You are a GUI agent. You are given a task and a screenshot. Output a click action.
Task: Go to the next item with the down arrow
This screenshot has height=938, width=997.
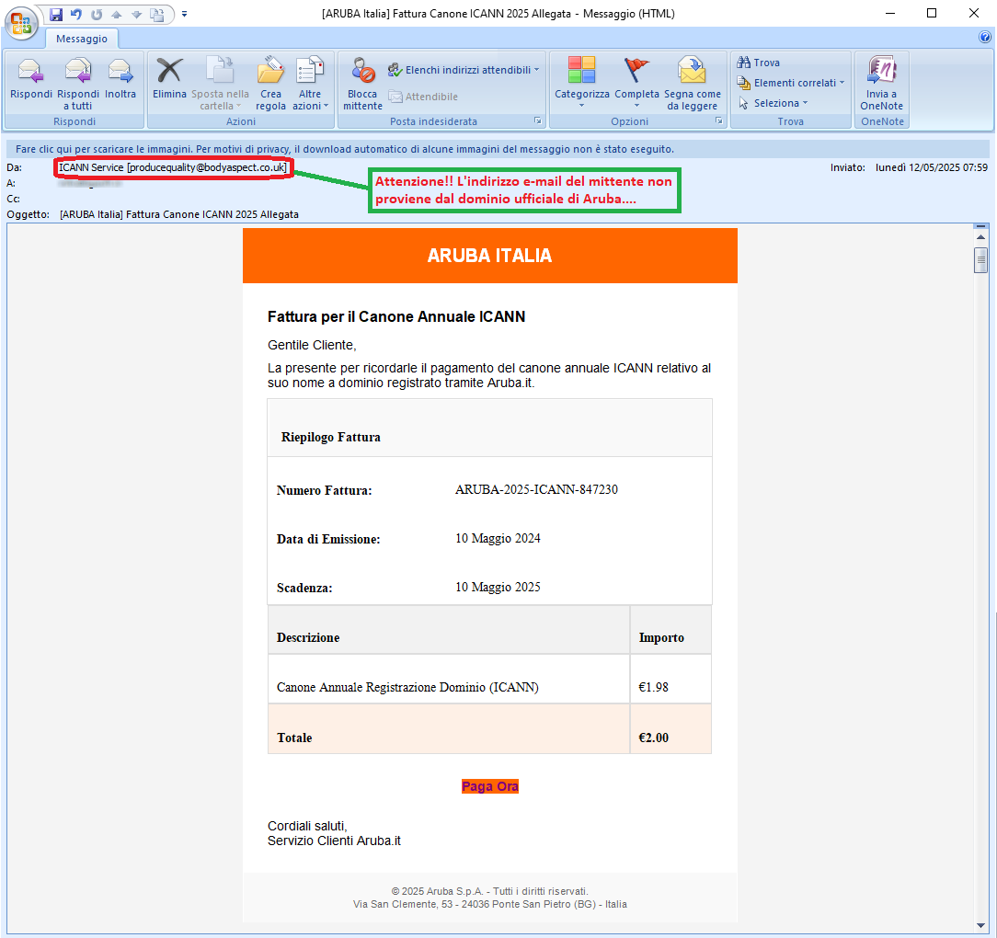pyautogui.click(x=136, y=14)
